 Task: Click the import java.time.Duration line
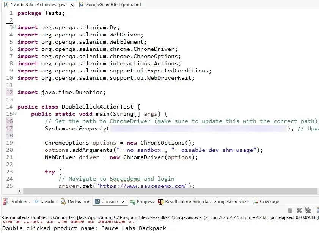click(62, 92)
